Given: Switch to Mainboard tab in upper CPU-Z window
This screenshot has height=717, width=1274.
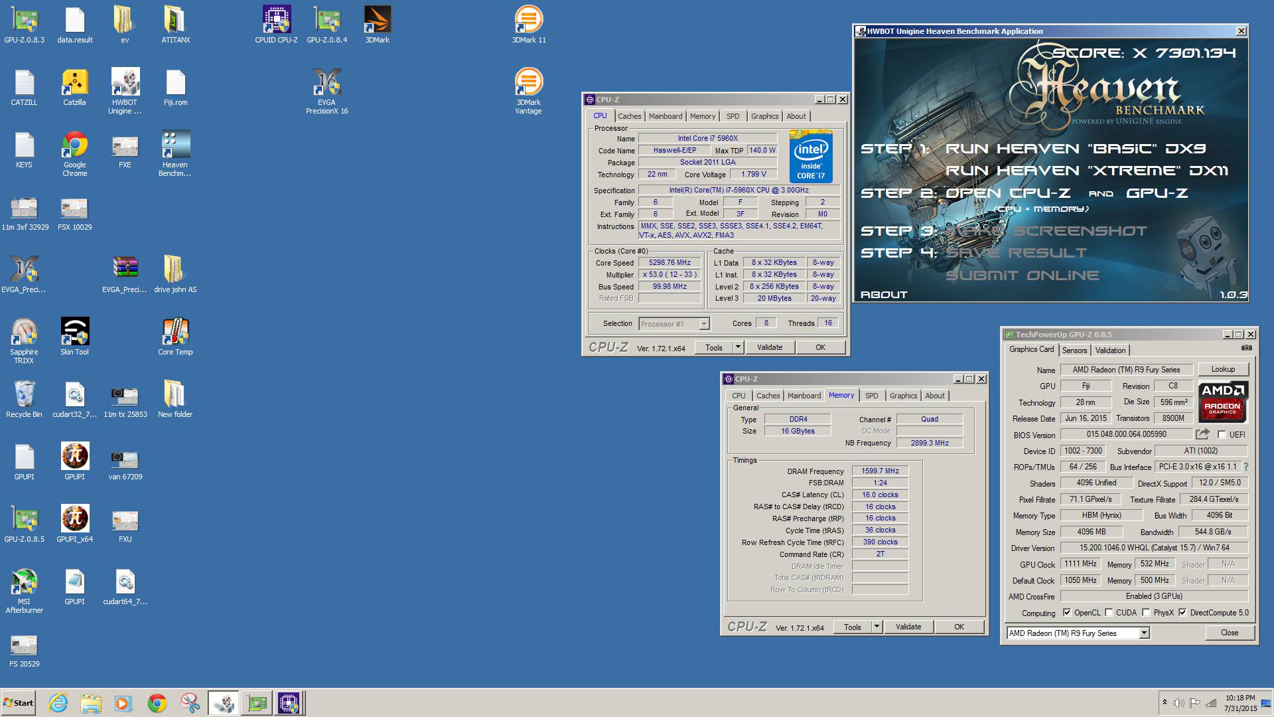Looking at the screenshot, I should coord(666,116).
